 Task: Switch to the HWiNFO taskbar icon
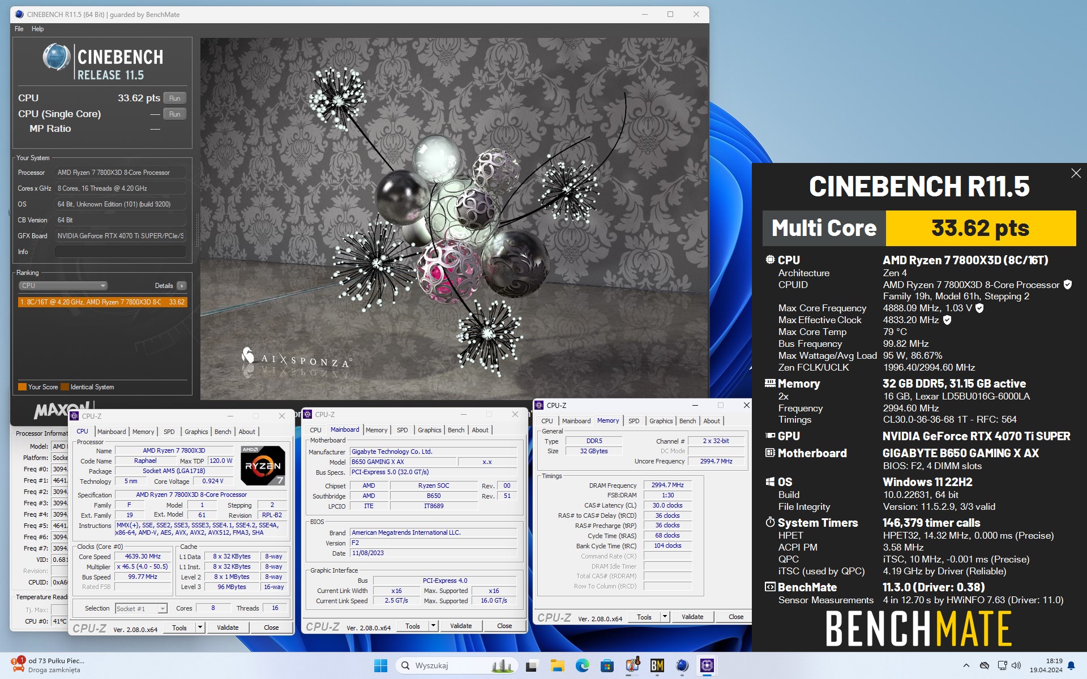click(x=632, y=665)
